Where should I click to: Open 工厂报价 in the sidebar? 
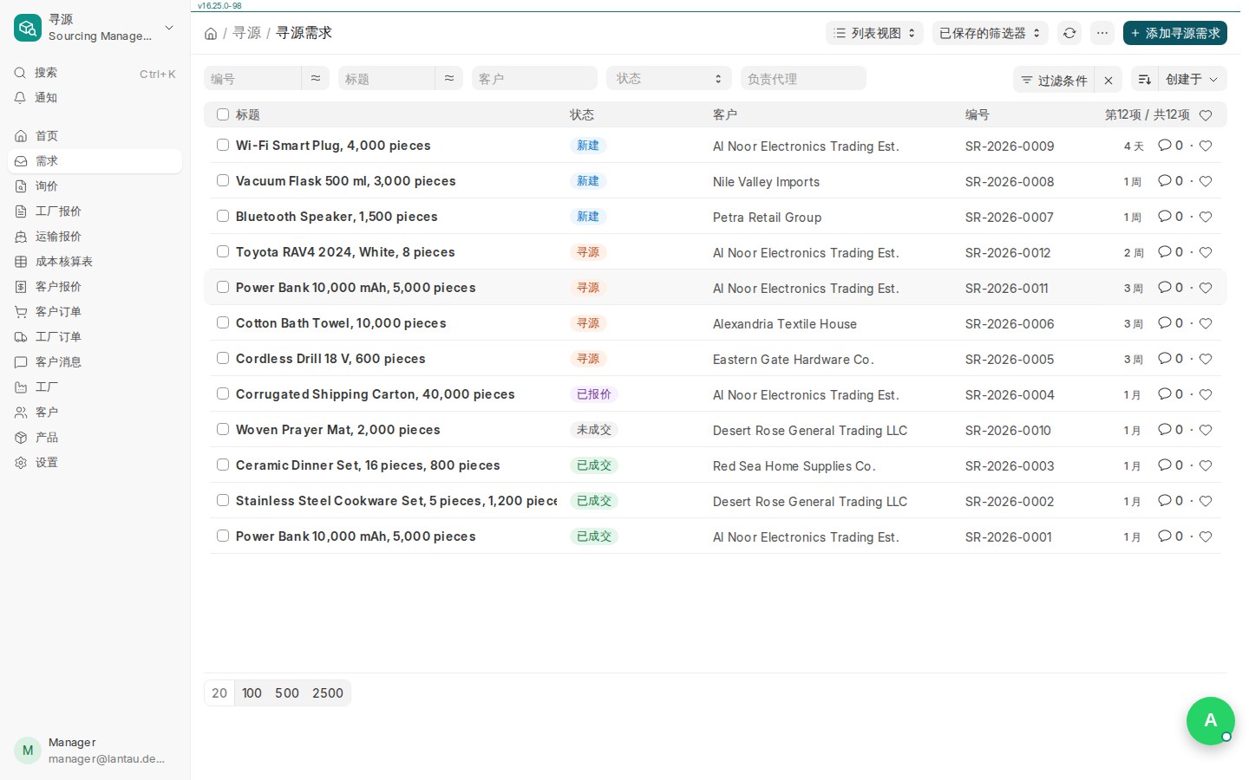95,211
